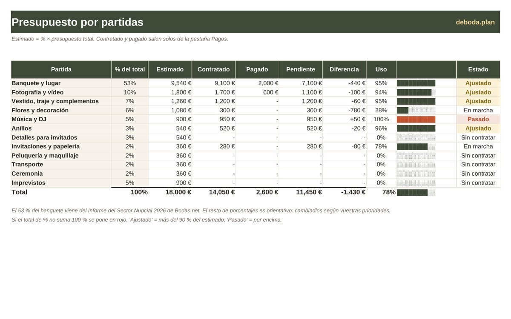Select the -440 € difference cell

(344, 83)
